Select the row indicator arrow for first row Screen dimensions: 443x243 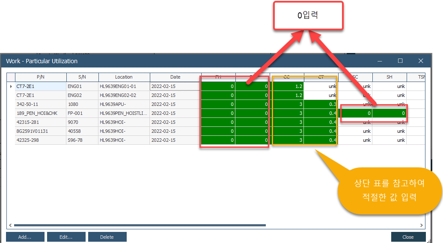tap(11, 86)
